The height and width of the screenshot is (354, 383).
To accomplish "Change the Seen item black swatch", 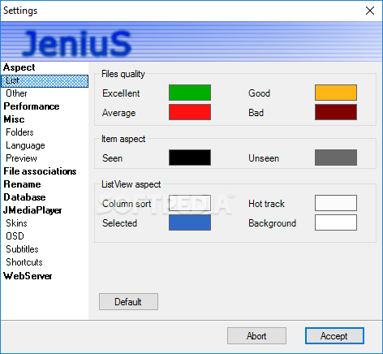I will coord(190,158).
